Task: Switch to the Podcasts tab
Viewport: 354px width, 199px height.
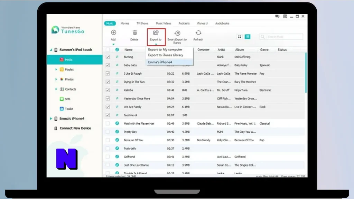Action: 184,23
